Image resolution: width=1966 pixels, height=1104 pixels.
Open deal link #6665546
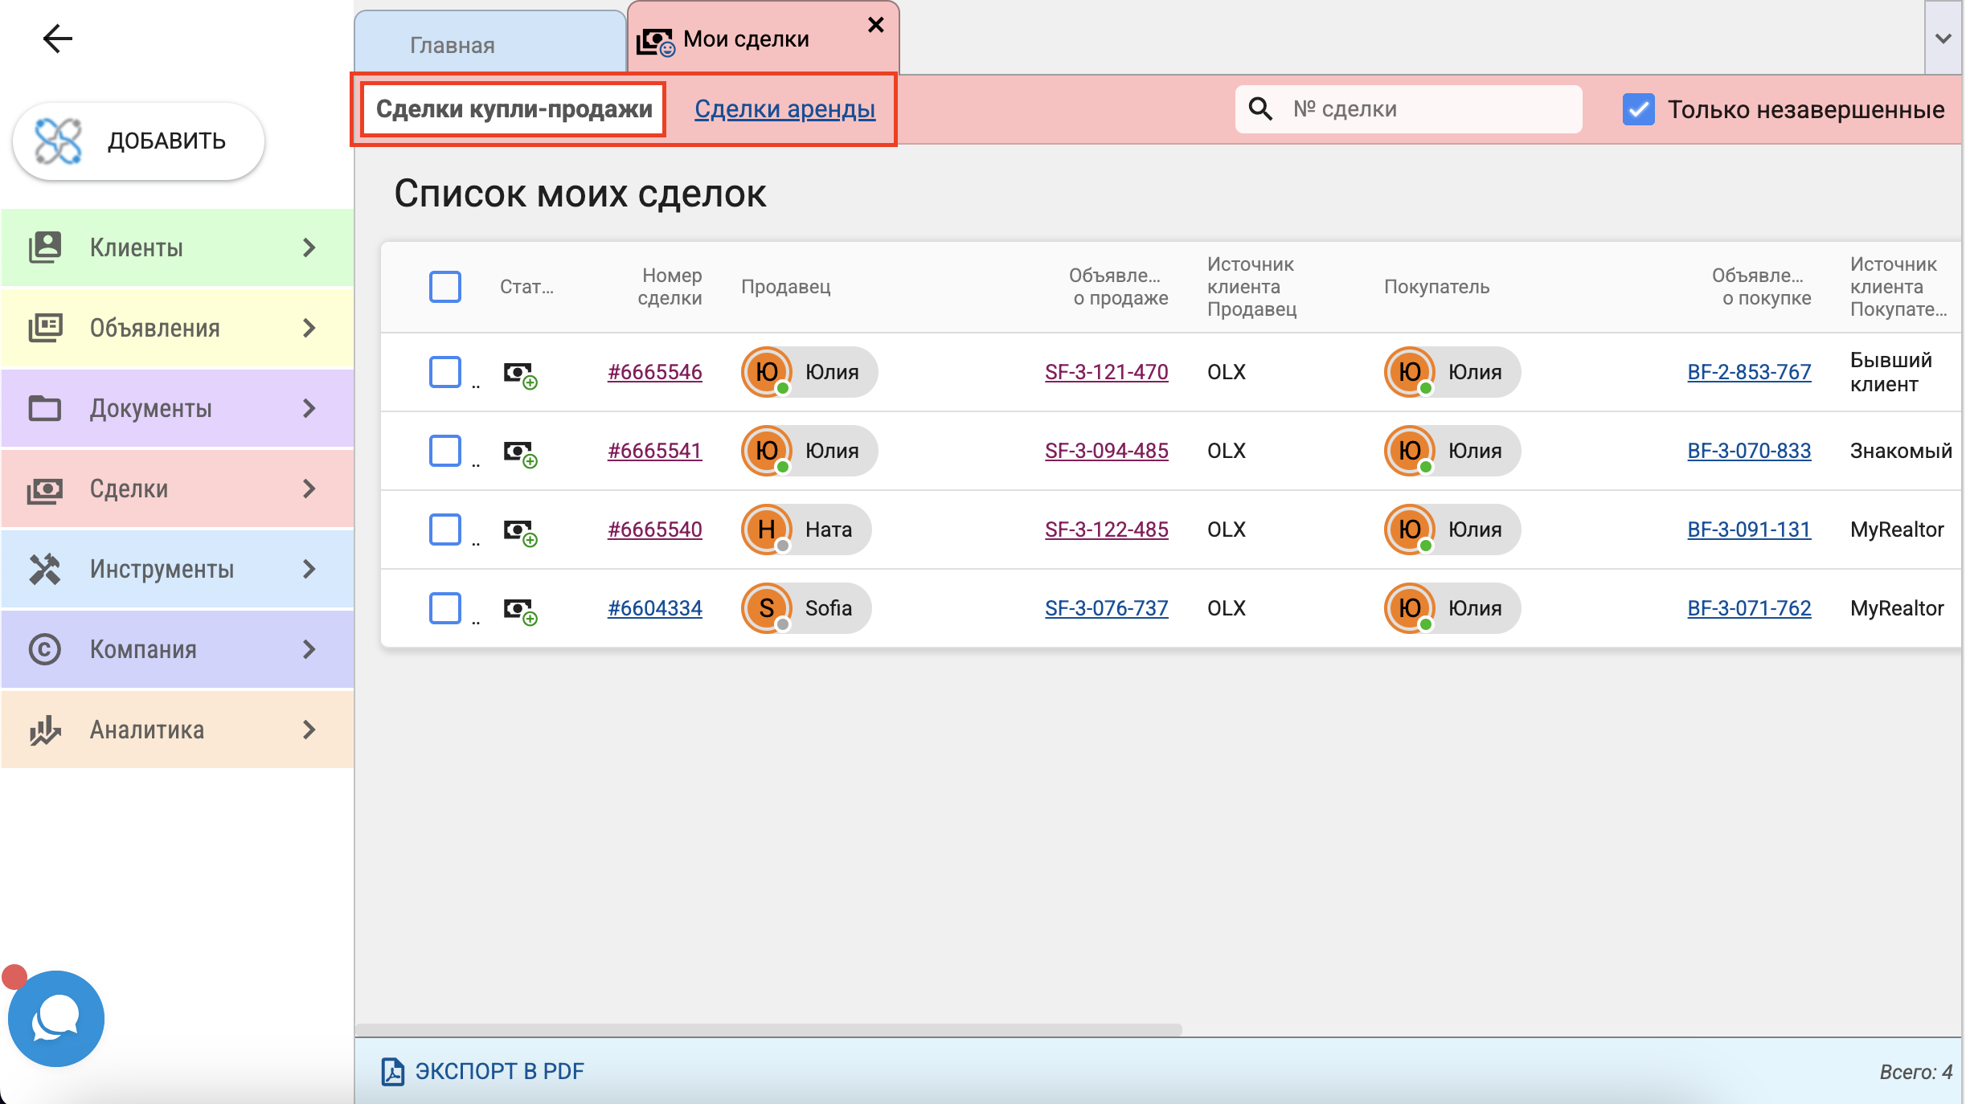(x=655, y=372)
